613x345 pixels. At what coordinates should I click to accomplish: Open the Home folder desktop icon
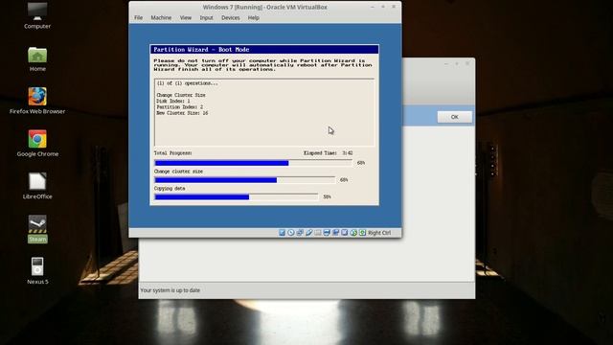(37, 59)
